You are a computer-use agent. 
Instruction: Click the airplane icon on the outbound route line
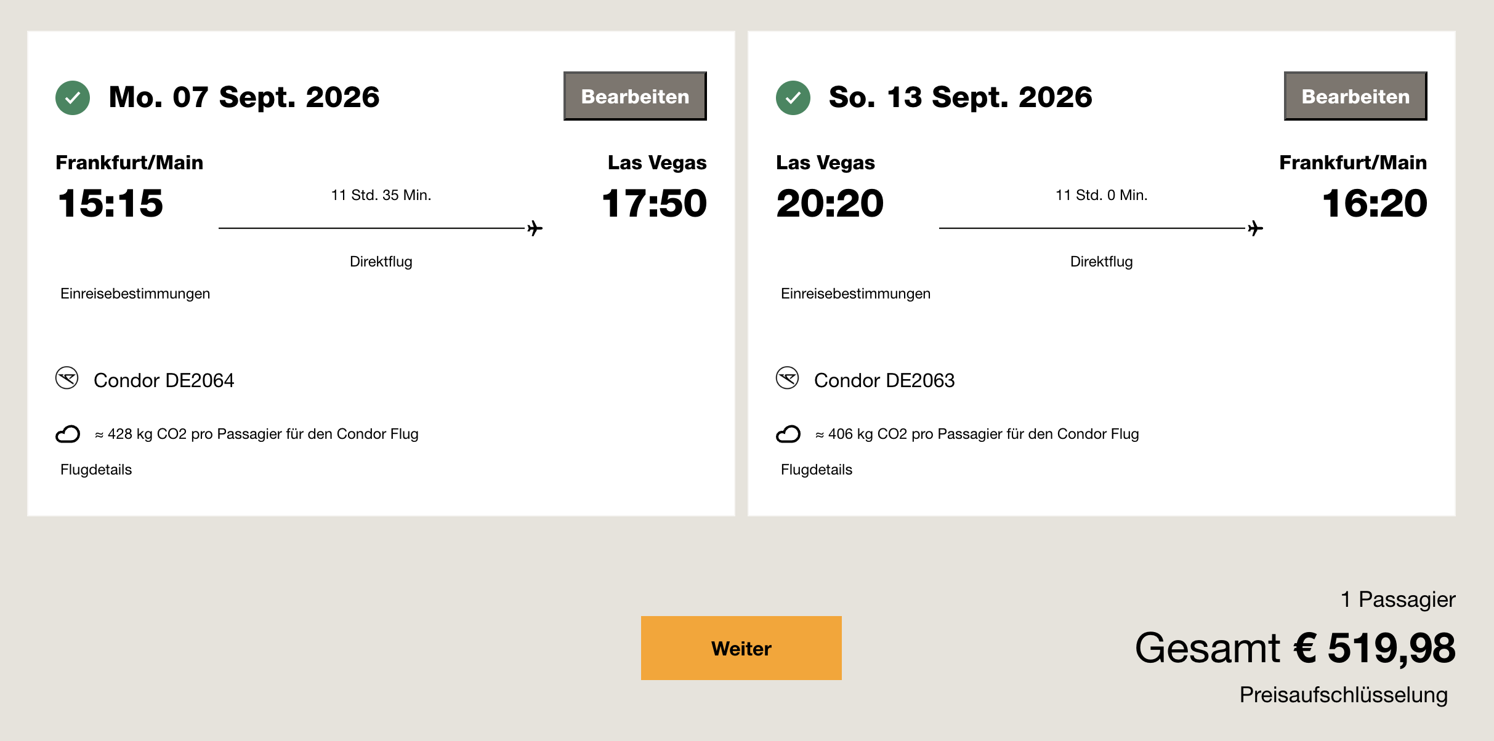tap(535, 228)
